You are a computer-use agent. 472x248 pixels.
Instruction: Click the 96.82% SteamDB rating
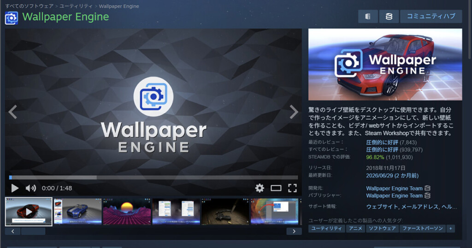coord(375,157)
